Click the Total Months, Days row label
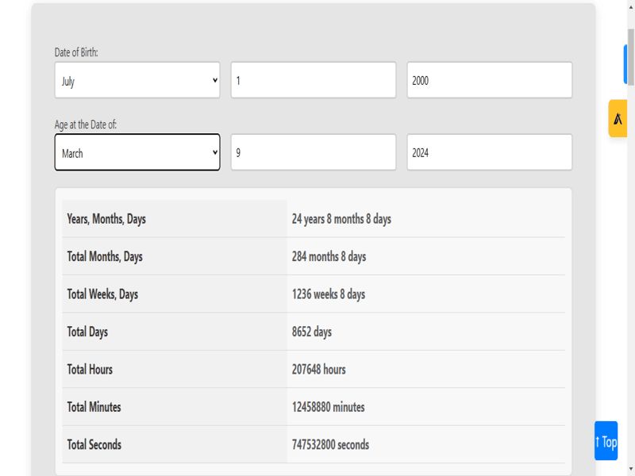This screenshot has width=635, height=476. [105, 257]
